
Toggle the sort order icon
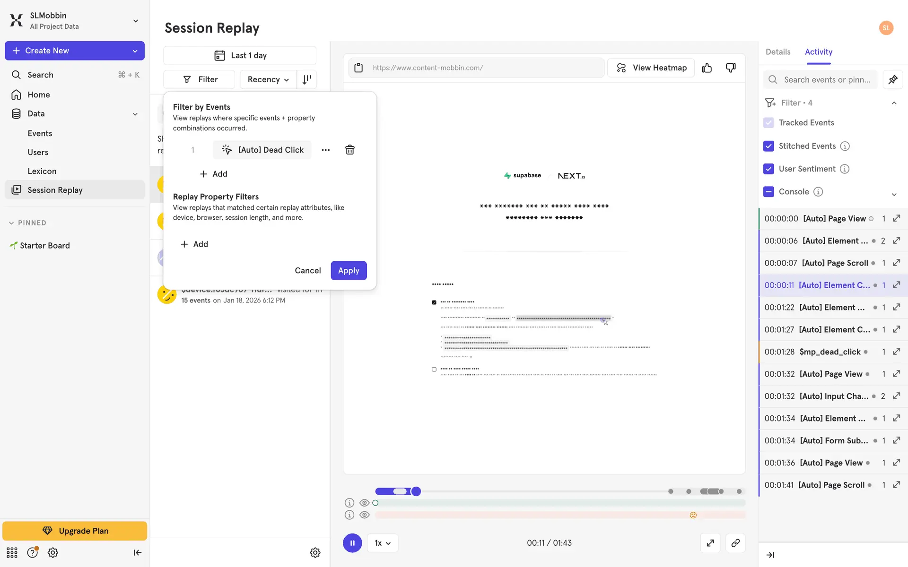[307, 79]
